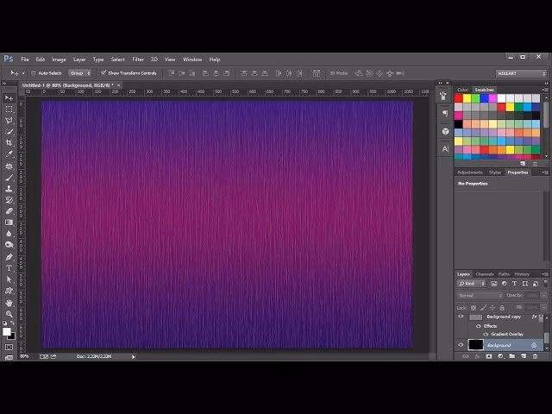The width and height of the screenshot is (552, 414).
Task: Select the Custom Shape tool
Action: [9, 291]
